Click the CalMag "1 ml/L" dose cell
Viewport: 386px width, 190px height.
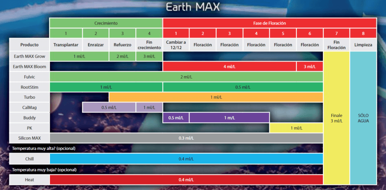pyautogui.click(x=149, y=108)
